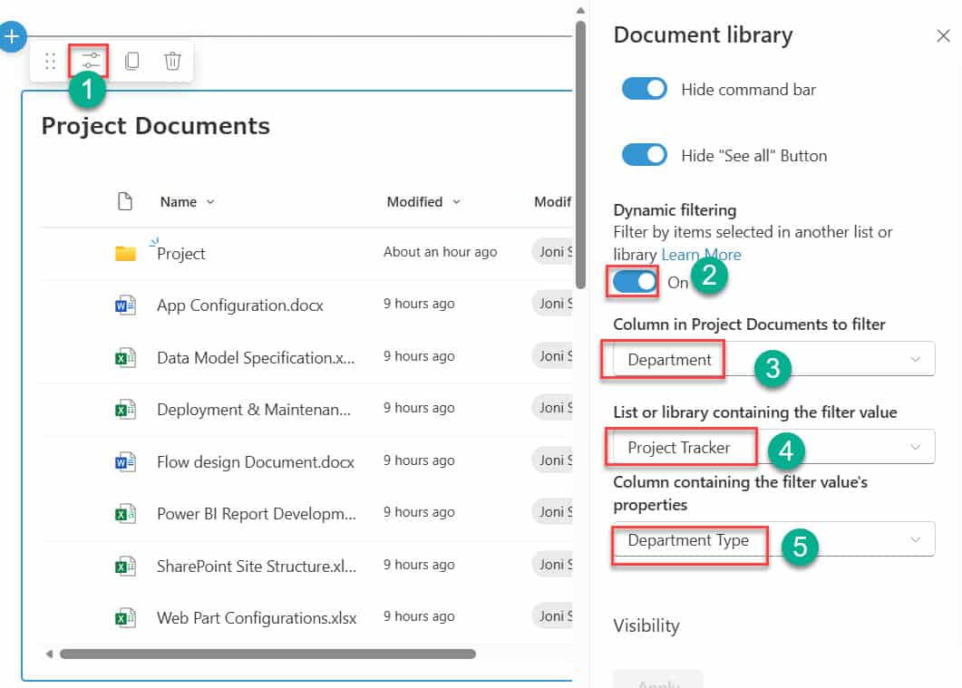Click the duplicate web part icon
This screenshot has height=688, width=962.
coord(131,60)
